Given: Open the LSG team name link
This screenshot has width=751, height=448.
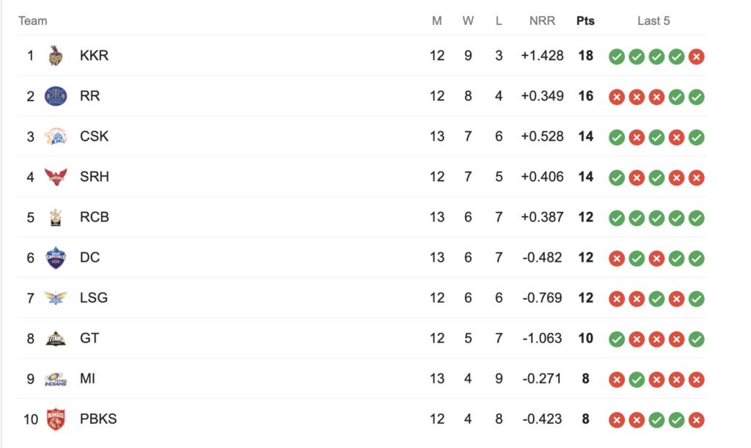Looking at the screenshot, I should (93, 298).
